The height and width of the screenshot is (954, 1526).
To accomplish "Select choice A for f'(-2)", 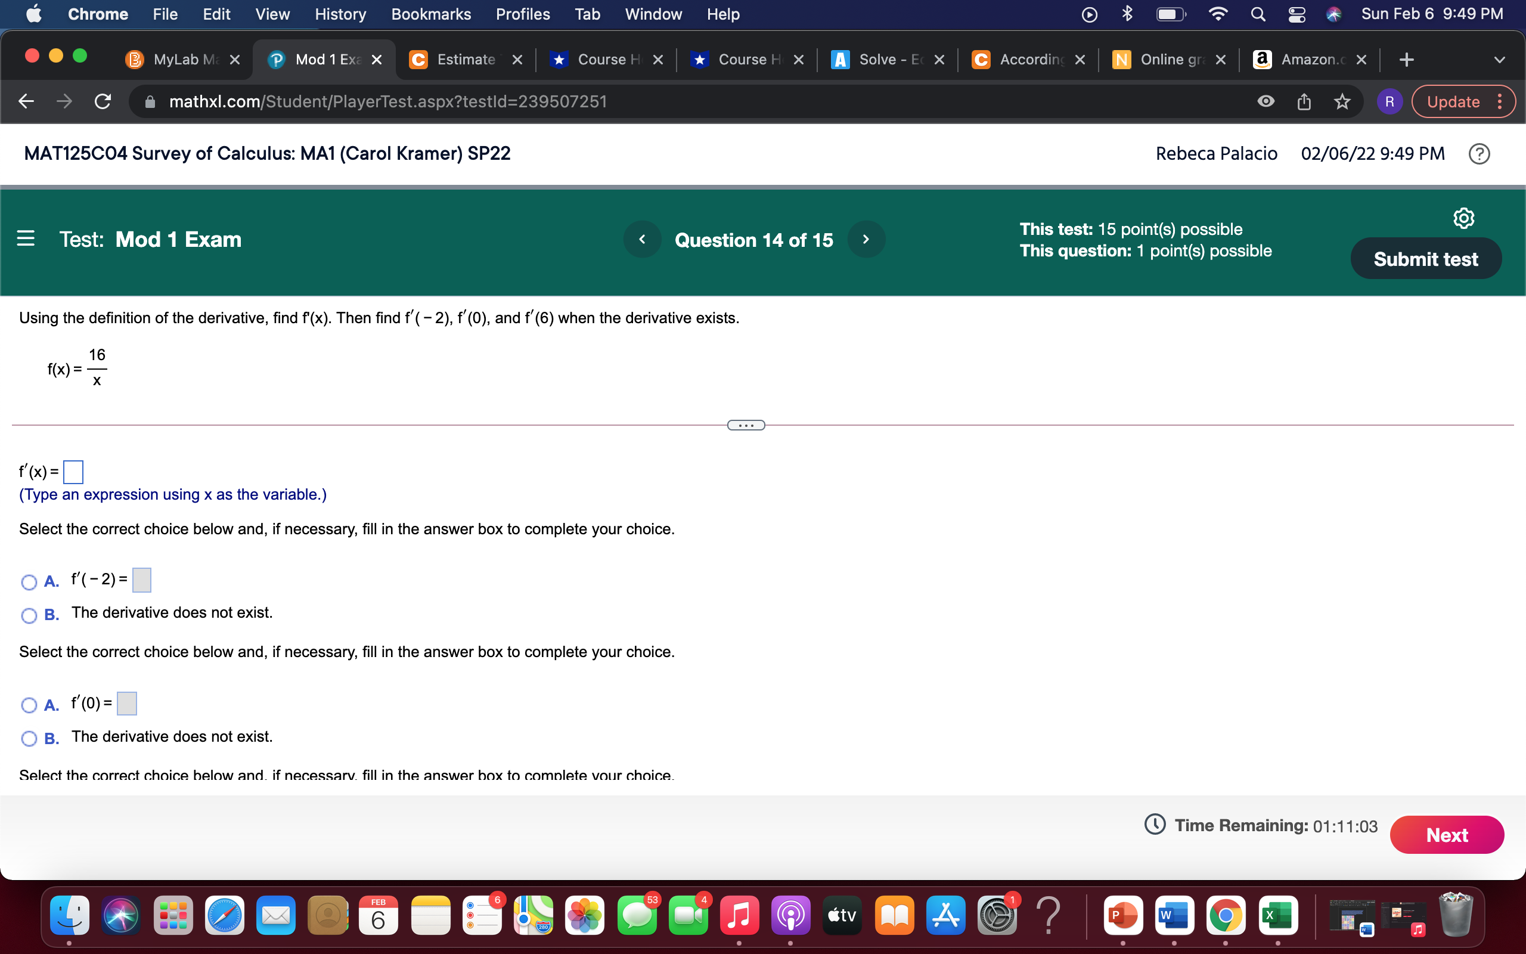I will (29, 582).
